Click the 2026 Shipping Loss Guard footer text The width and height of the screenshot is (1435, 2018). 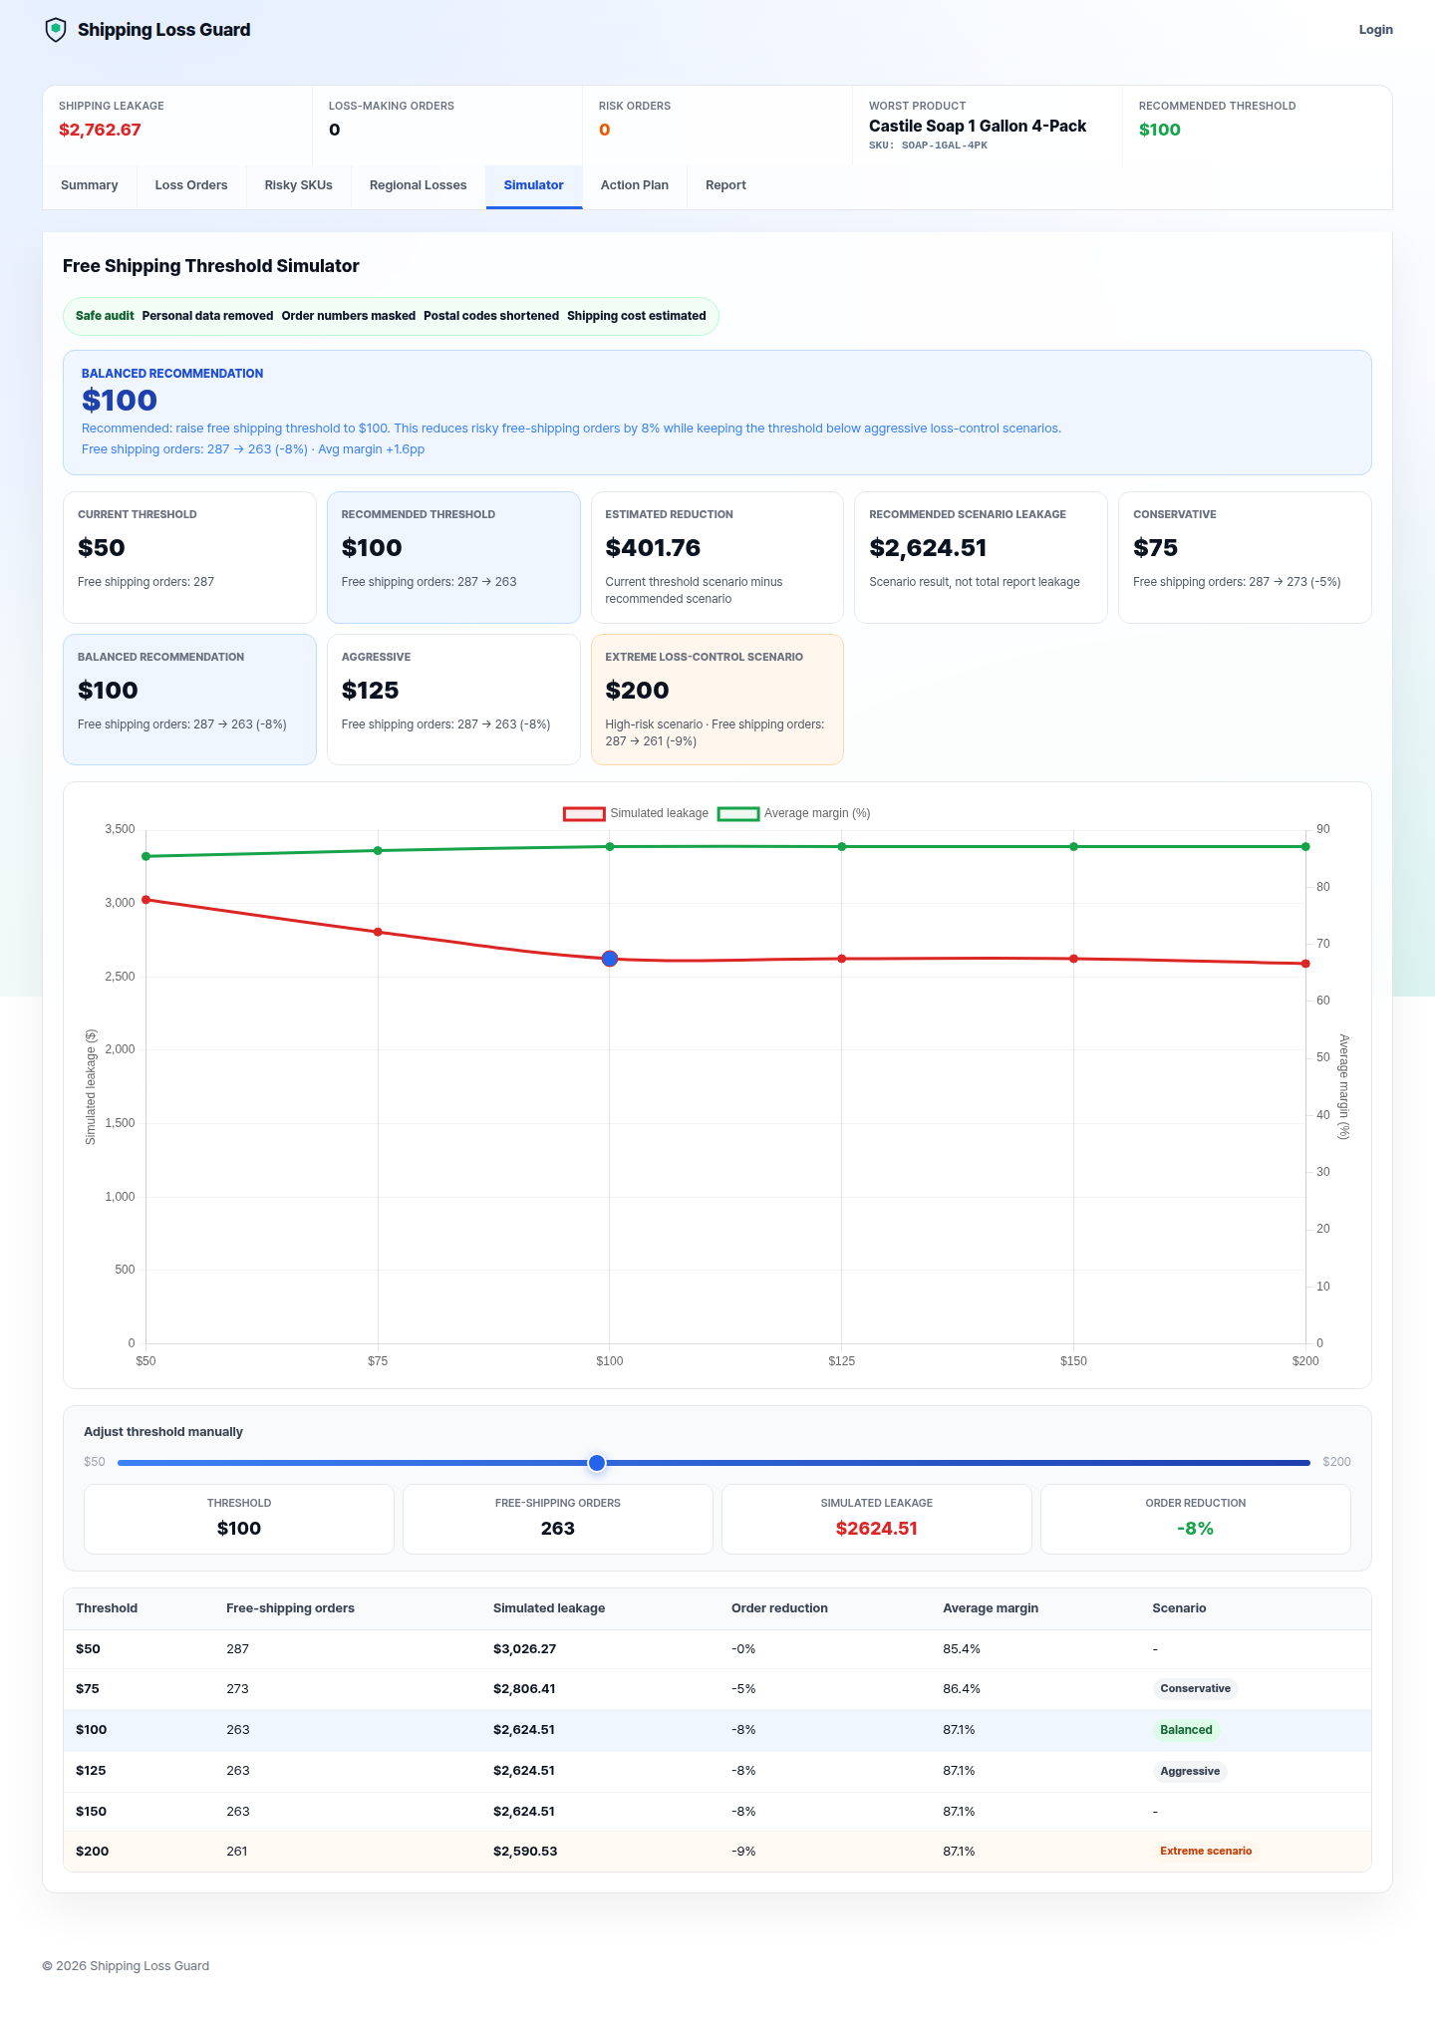(x=126, y=1966)
